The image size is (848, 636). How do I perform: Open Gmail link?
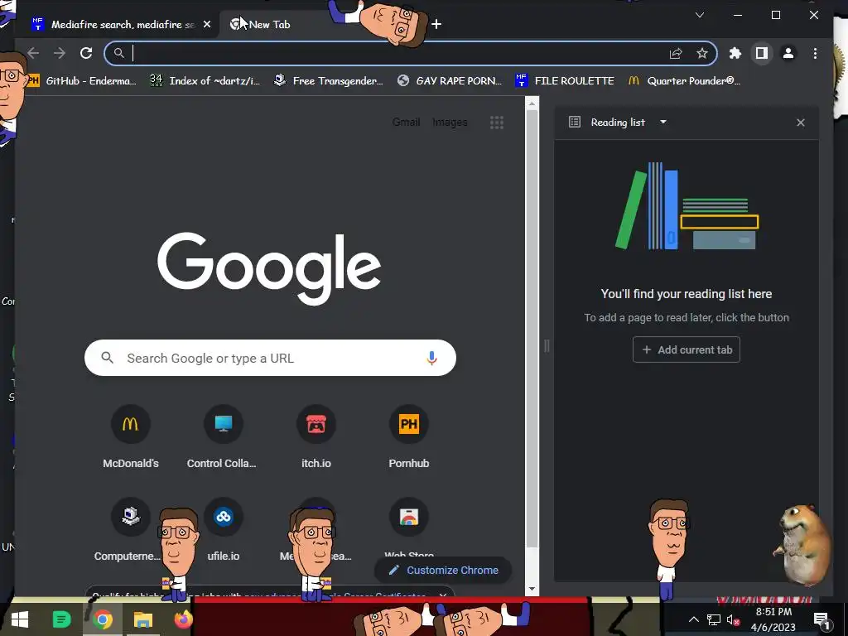(x=406, y=123)
